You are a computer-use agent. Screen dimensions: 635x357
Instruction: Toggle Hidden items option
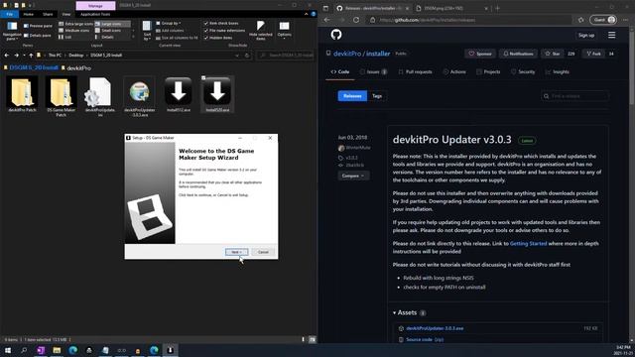pyautogui.click(x=218, y=38)
